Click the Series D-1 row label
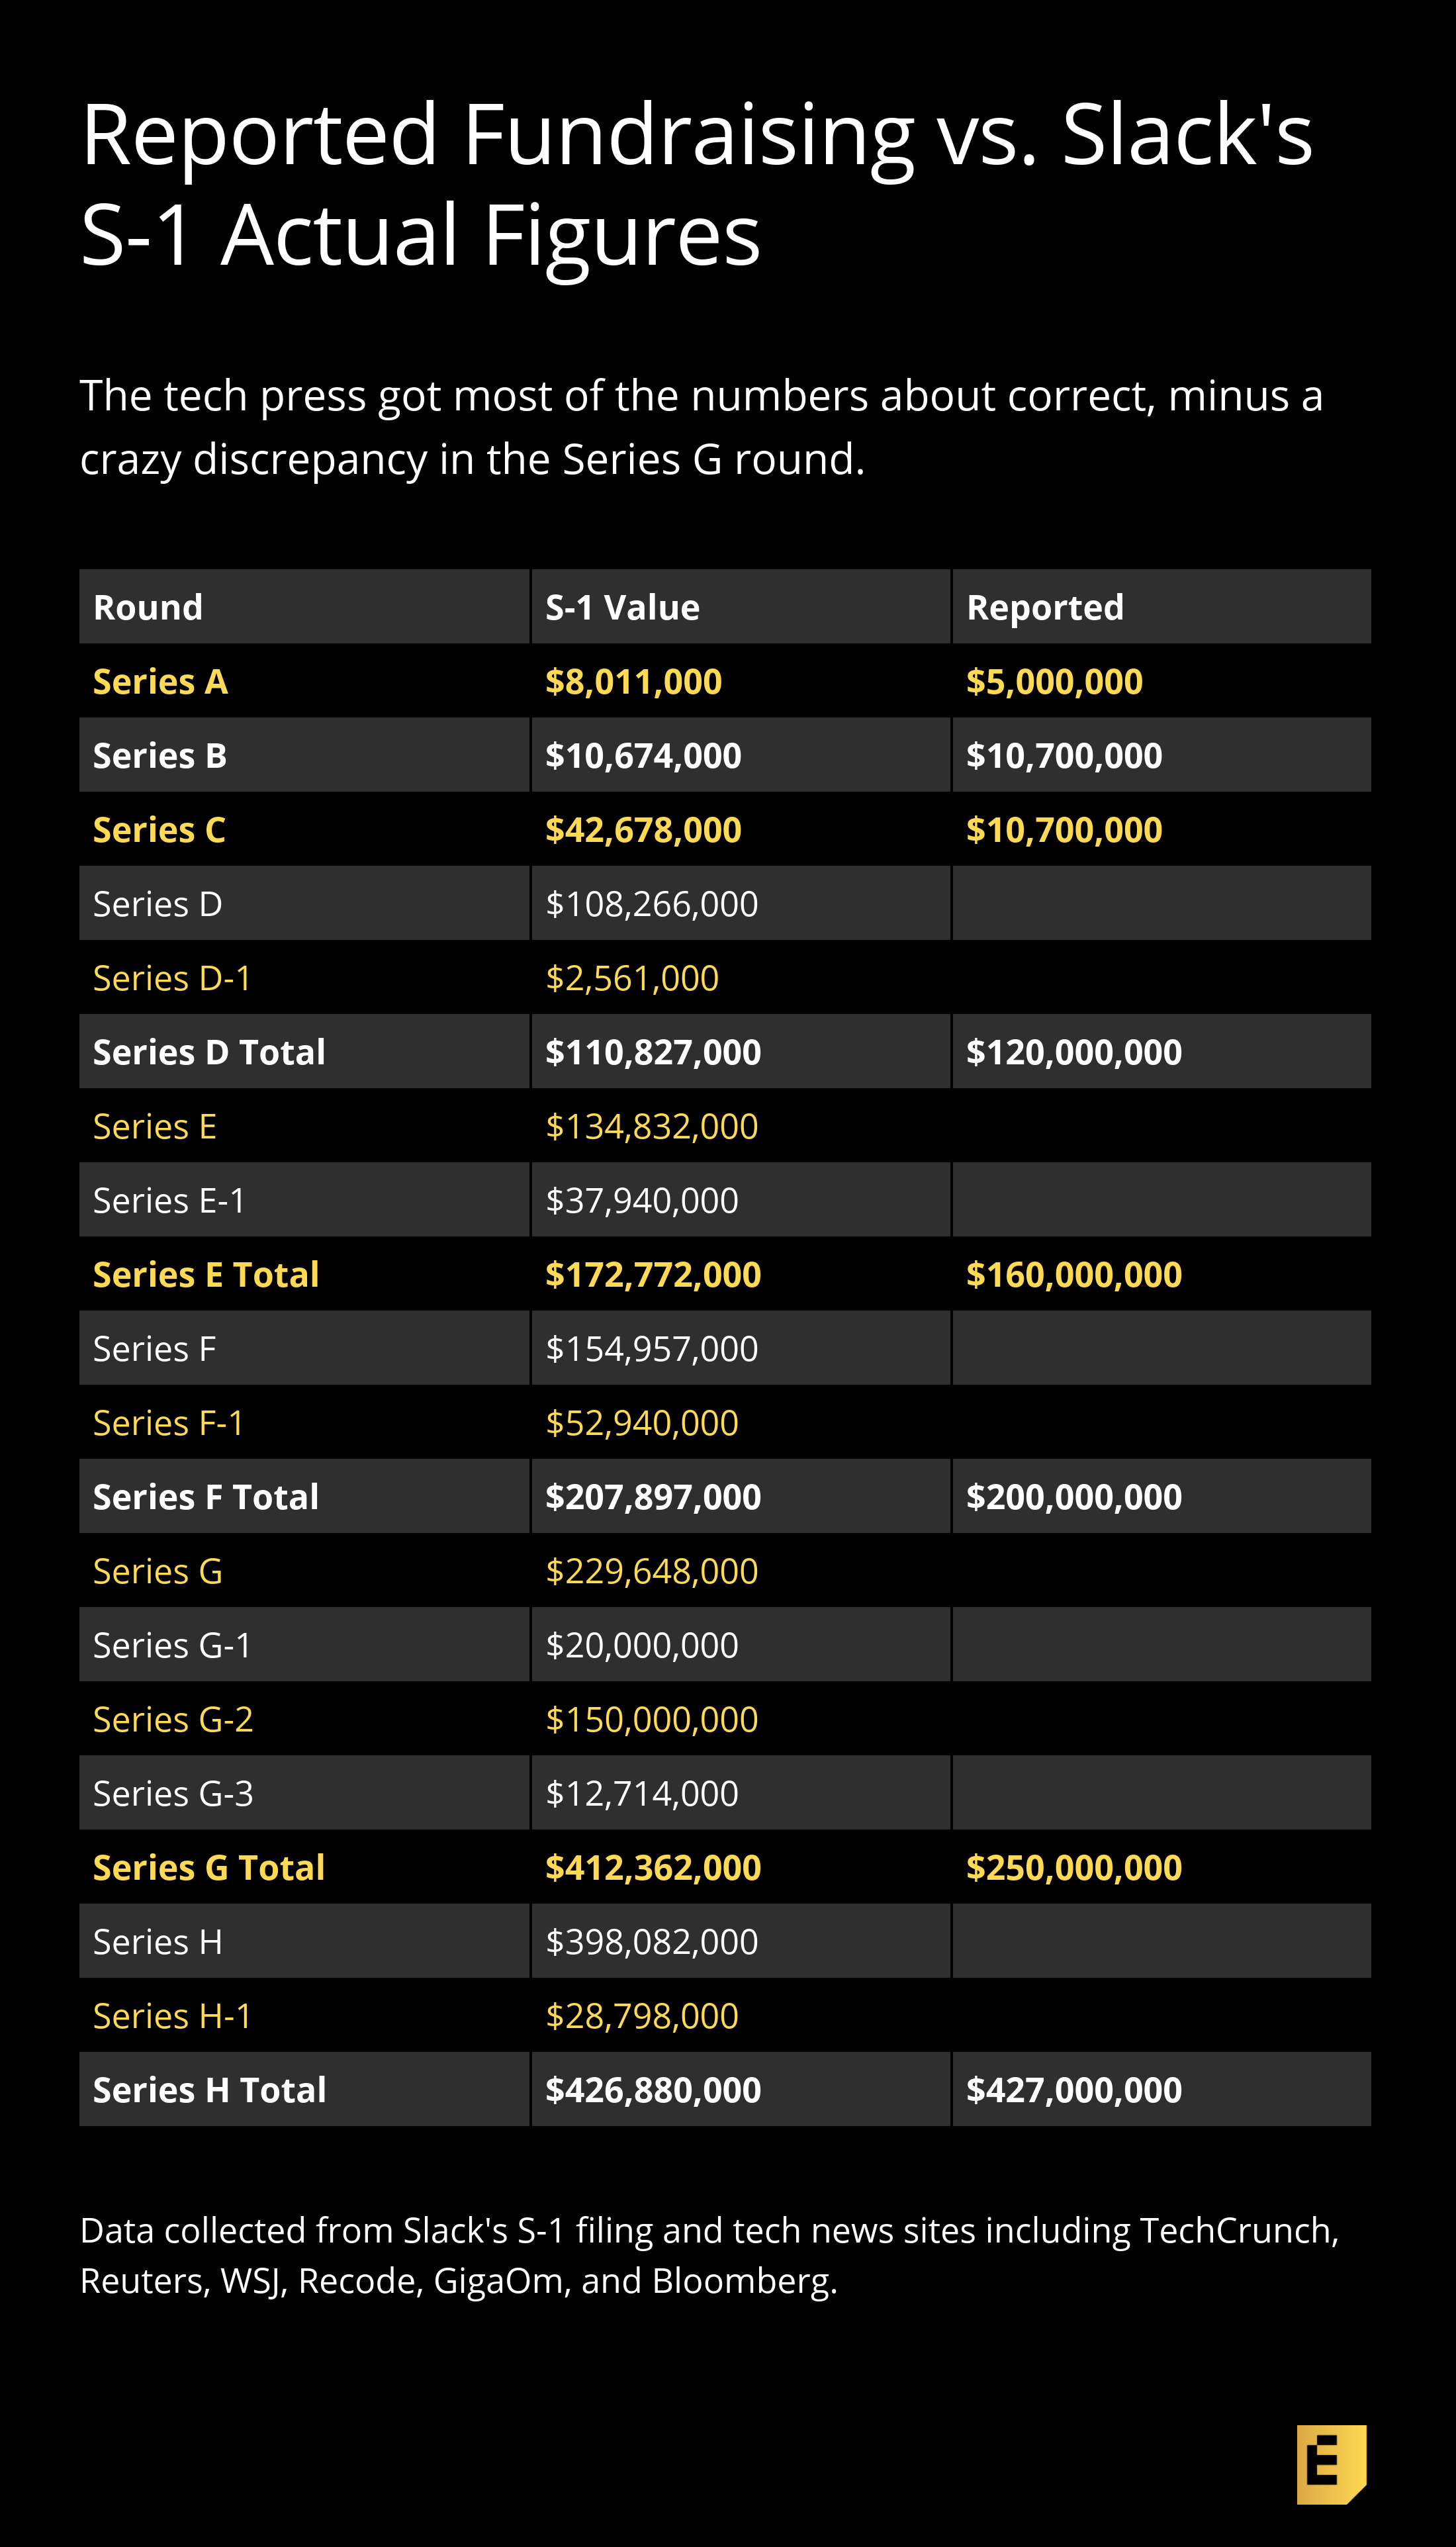 pos(172,977)
